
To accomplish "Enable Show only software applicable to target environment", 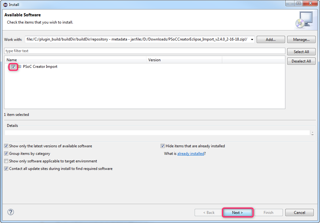I will tap(6, 161).
